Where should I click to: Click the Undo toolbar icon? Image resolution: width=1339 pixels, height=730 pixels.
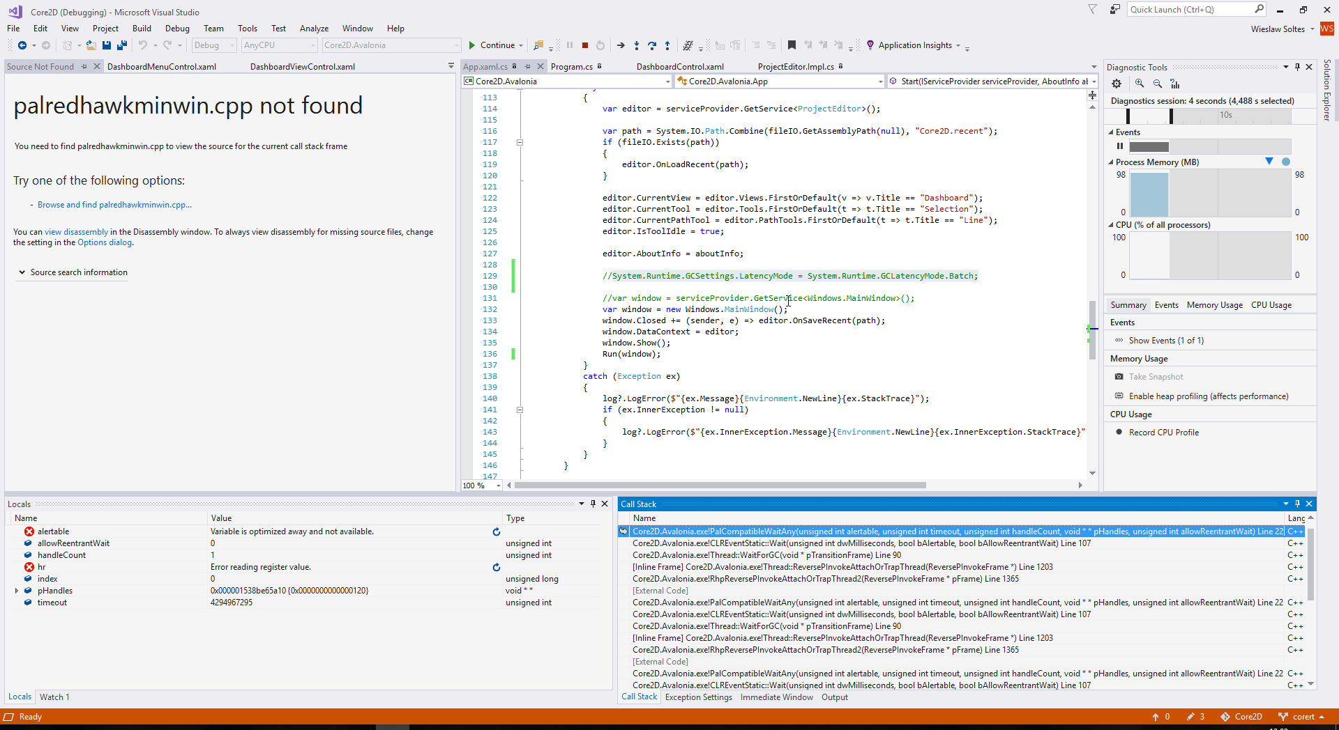click(x=143, y=45)
